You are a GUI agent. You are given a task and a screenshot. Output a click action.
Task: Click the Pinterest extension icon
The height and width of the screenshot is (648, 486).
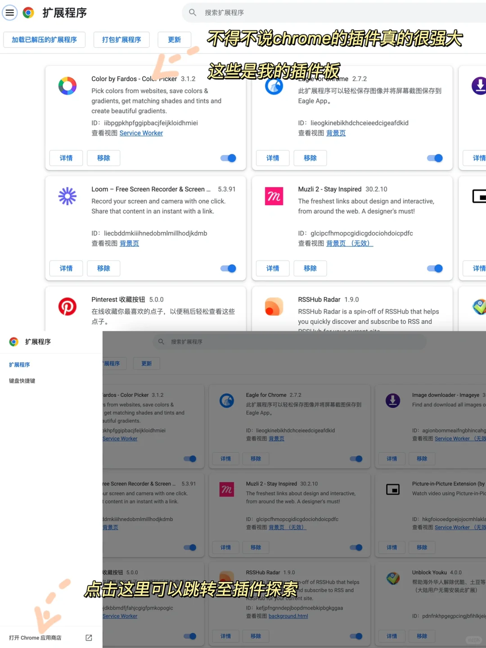tap(67, 306)
